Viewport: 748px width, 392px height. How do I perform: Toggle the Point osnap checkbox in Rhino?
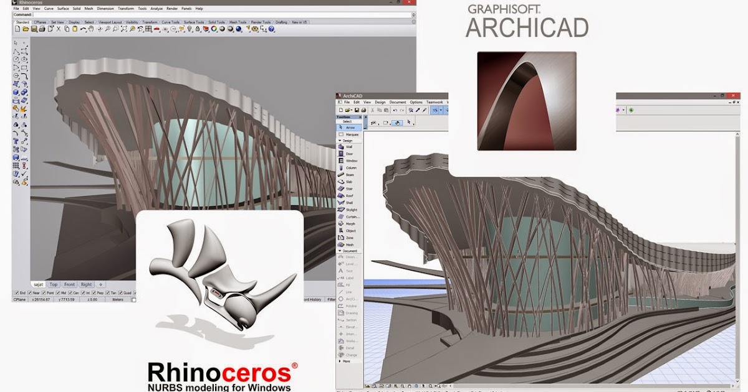(44, 293)
